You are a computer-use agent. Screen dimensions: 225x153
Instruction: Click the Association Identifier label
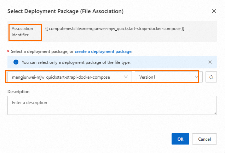click(x=22, y=32)
